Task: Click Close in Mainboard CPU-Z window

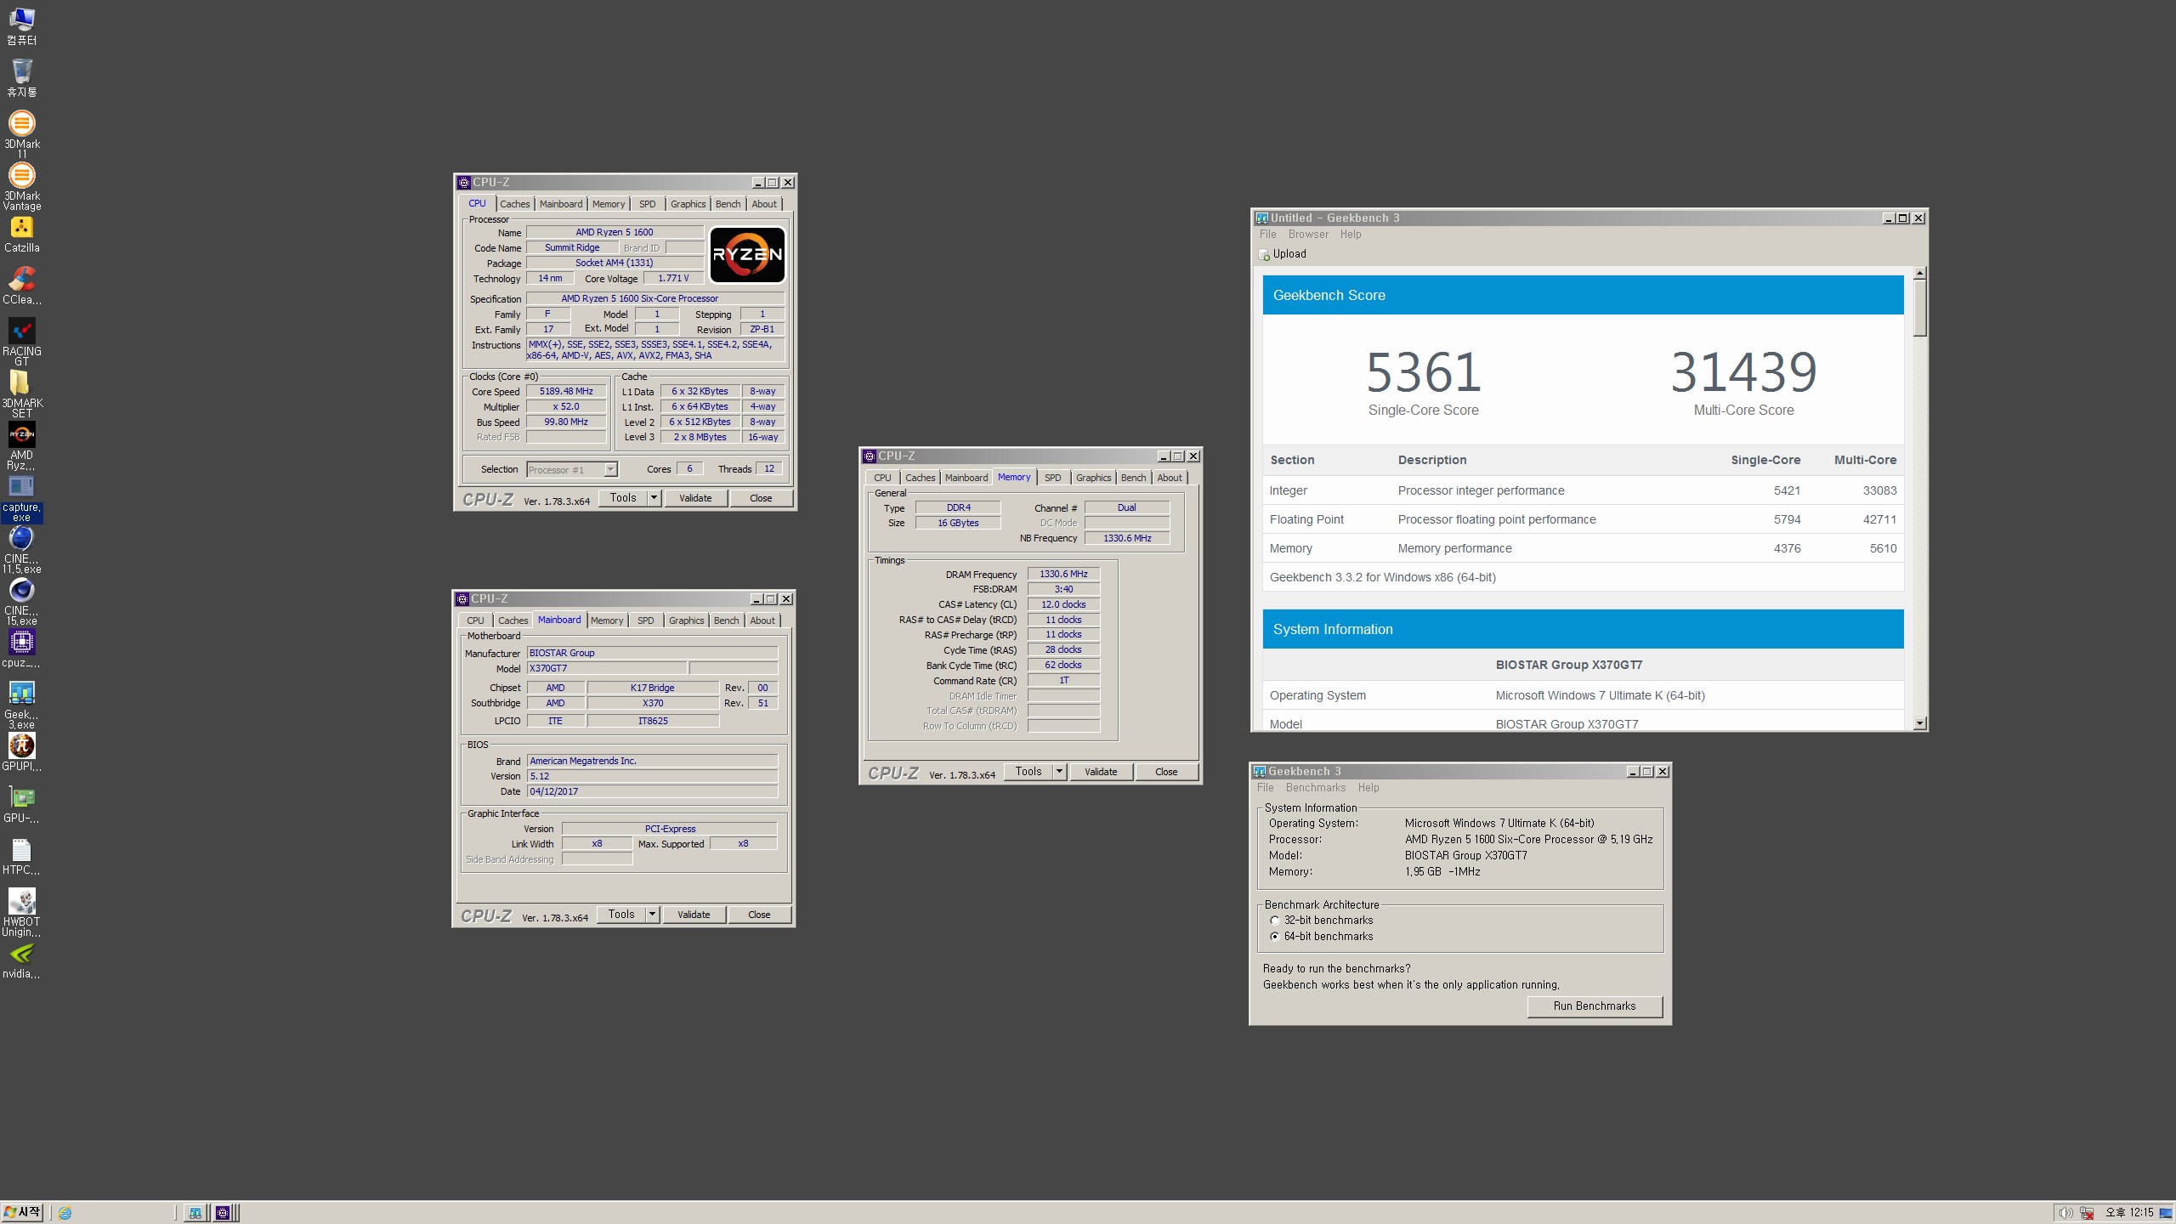Action: pyautogui.click(x=759, y=915)
